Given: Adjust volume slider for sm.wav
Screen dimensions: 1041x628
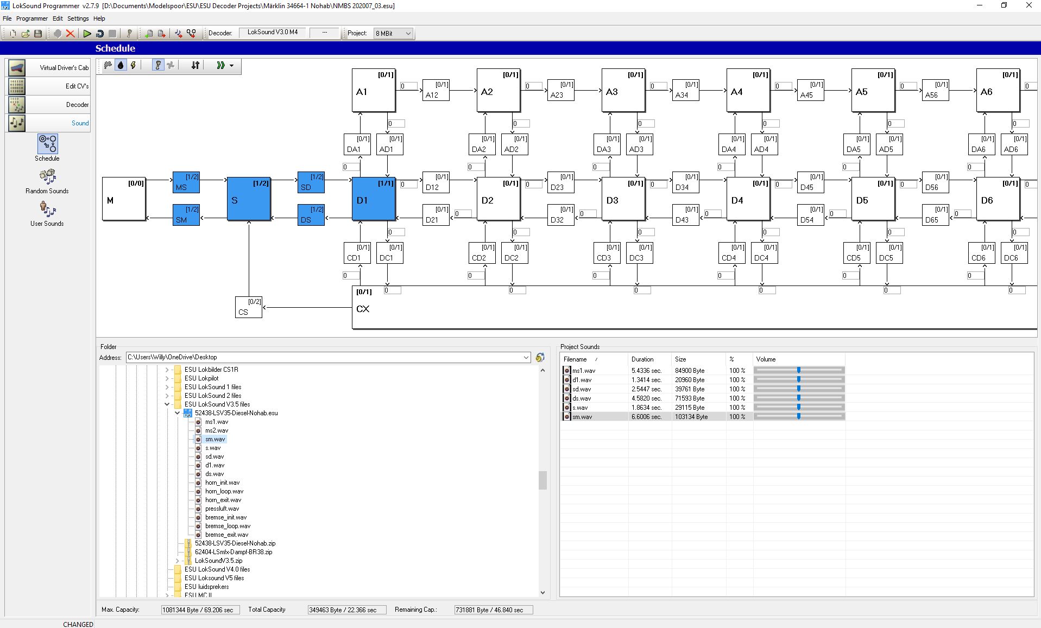Looking at the screenshot, I should (799, 416).
